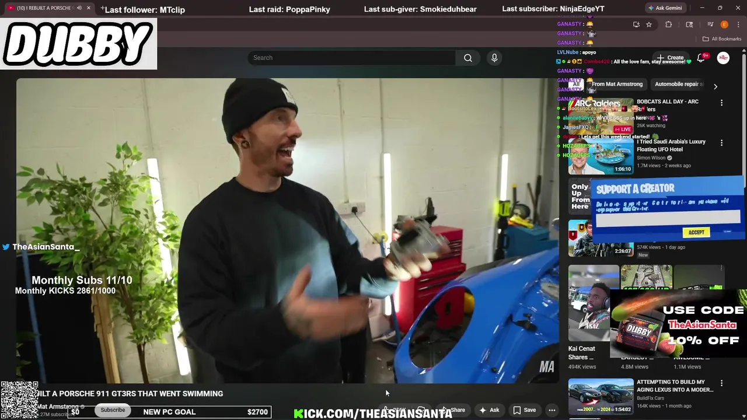Screen dimensions: 747x420
Task: Click ACCEPT in Support a Creator popup
Action: 696,232
